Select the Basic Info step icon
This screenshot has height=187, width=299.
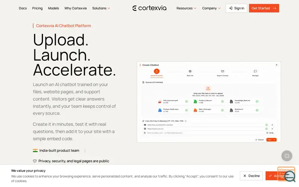tap(190, 71)
